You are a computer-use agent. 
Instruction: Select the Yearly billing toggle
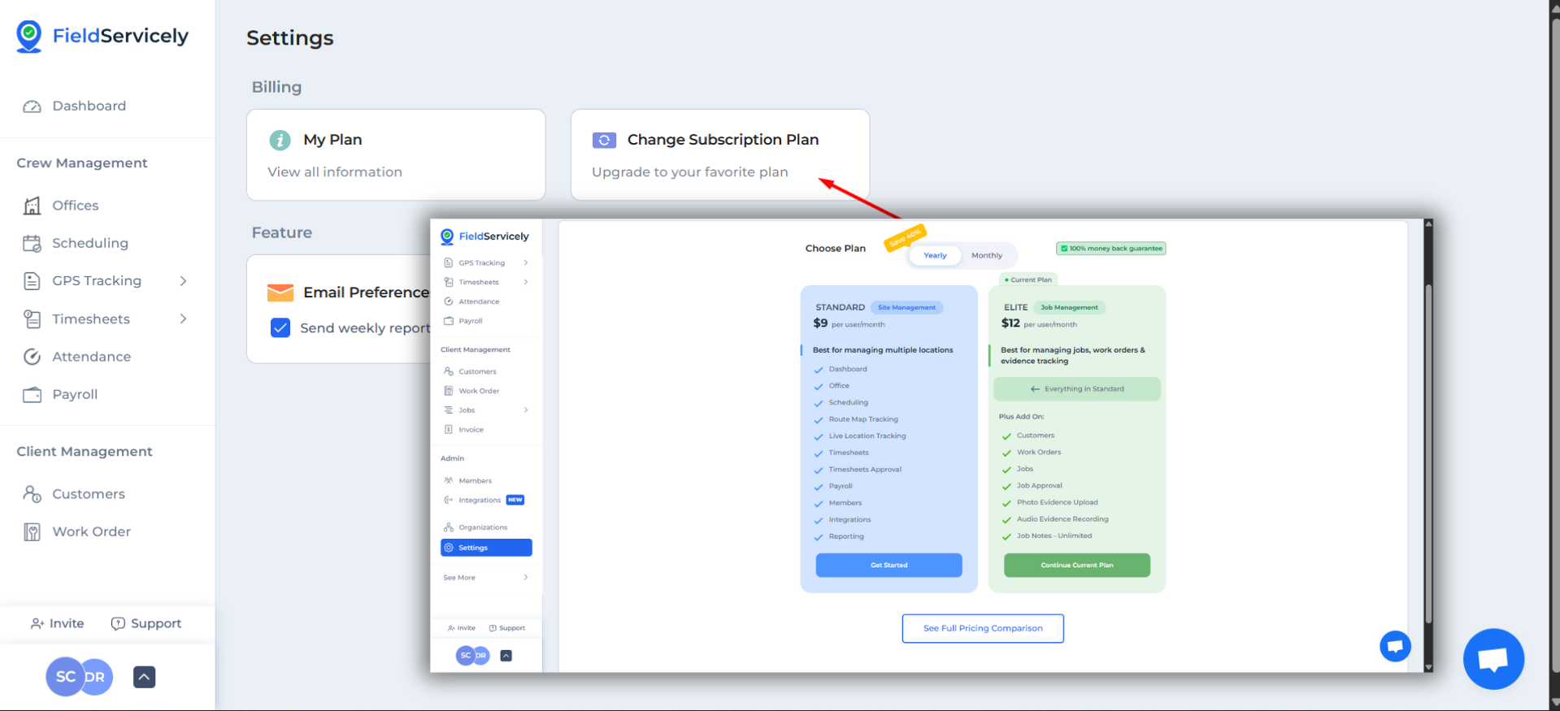(935, 255)
